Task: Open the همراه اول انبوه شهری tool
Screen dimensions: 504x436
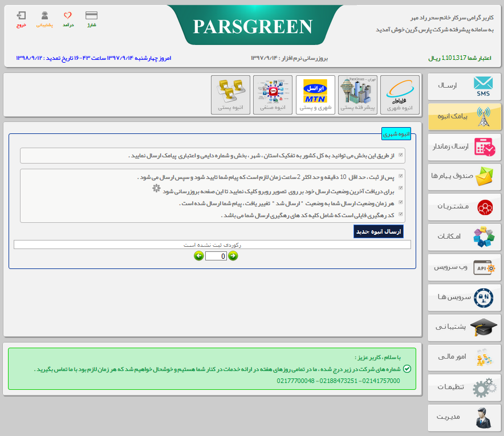Action: point(400,94)
